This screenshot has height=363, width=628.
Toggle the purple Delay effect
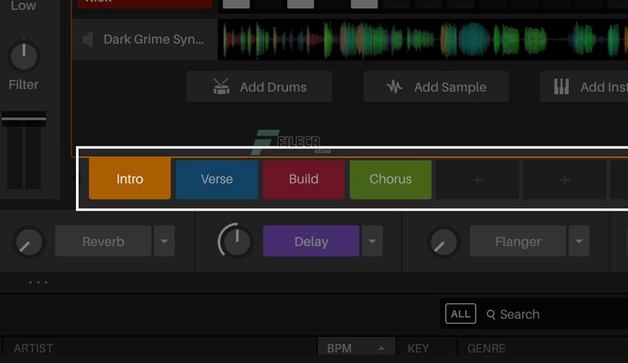click(x=311, y=241)
